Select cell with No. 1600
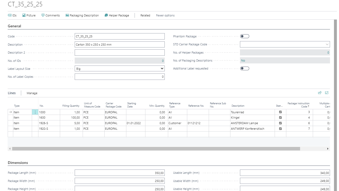339x191 pixels. (49, 118)
